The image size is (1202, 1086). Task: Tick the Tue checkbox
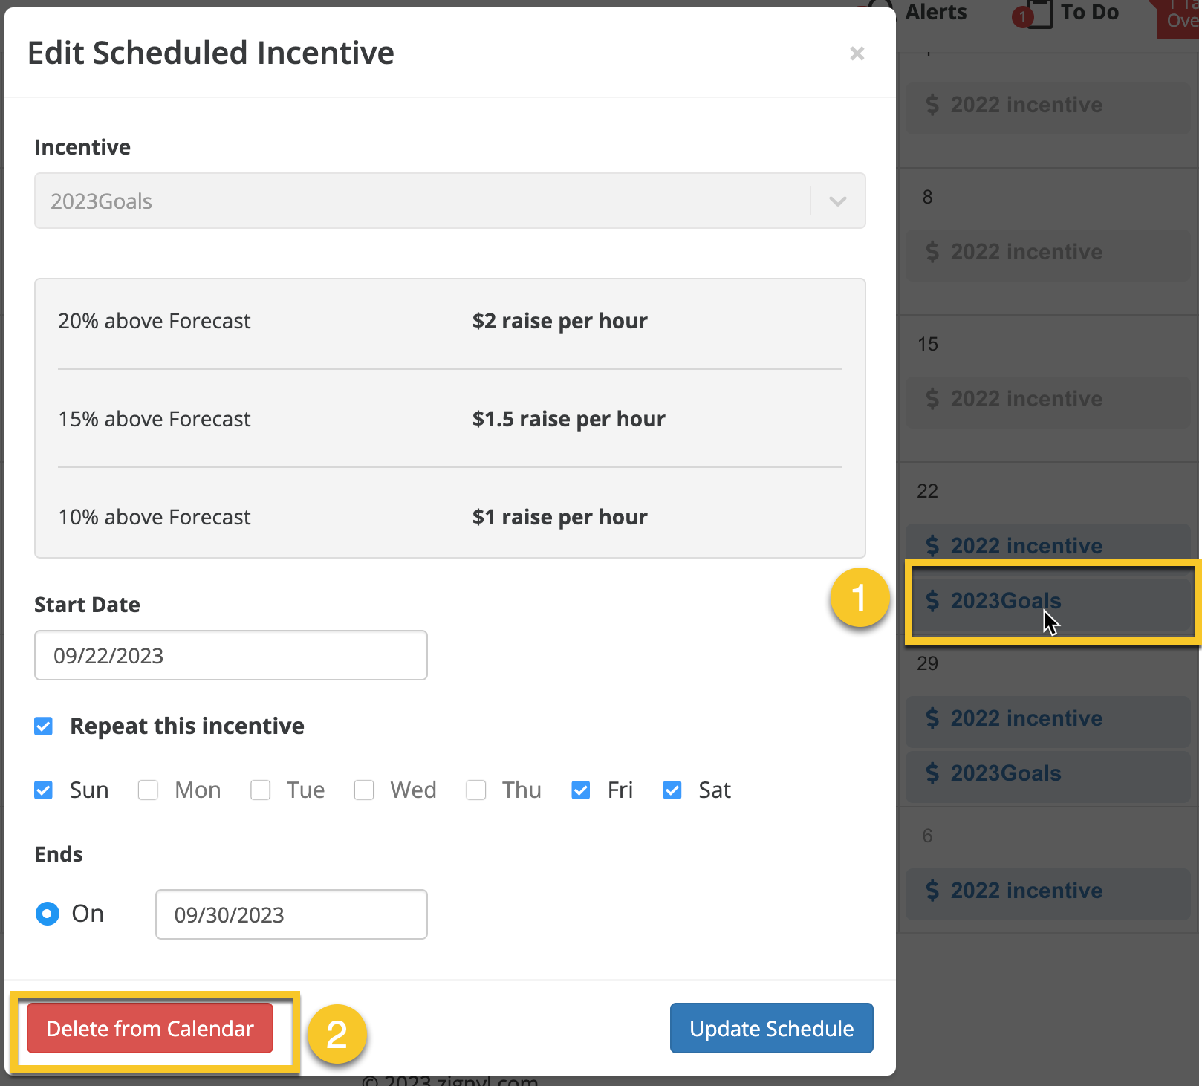pos(260,790)
